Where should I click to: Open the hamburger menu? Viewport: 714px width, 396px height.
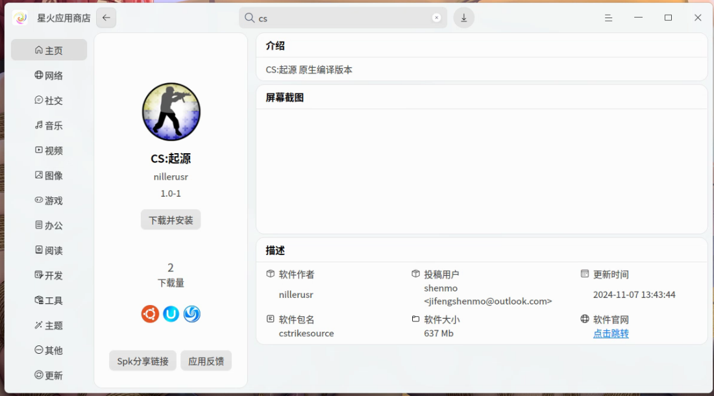[608, 18]
